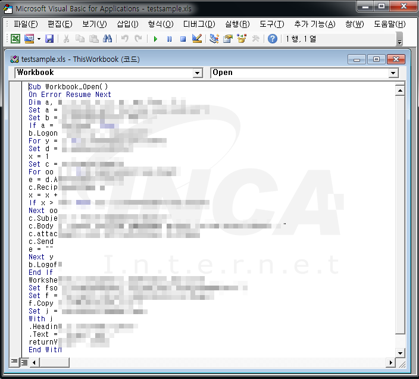Expand the Workbook object dropdown
The height and width of the screenshot is (379, 419).
pos(197,73)
